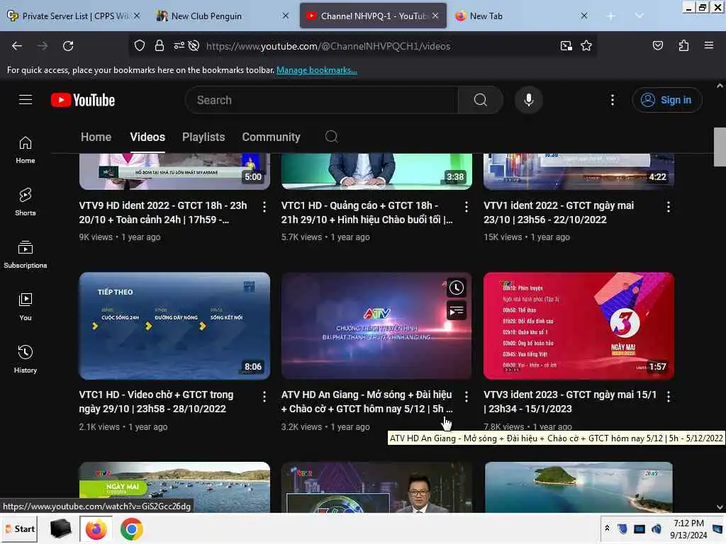726x544 pixels.
Task: Open options for ATV HD An Giang video
Action: pos(466,397)
